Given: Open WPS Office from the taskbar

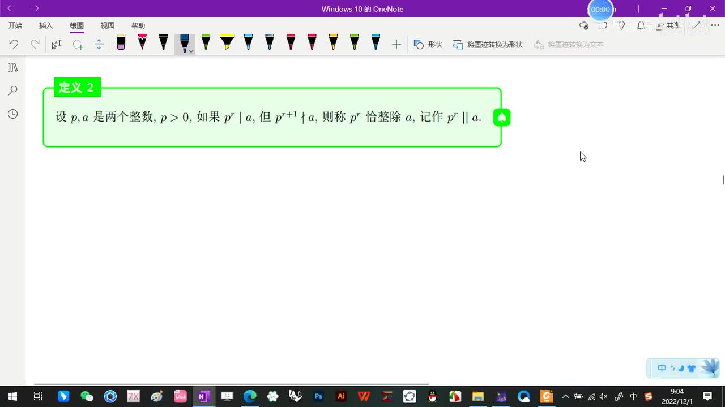Looking at the screenshot, I should (364, 396).
